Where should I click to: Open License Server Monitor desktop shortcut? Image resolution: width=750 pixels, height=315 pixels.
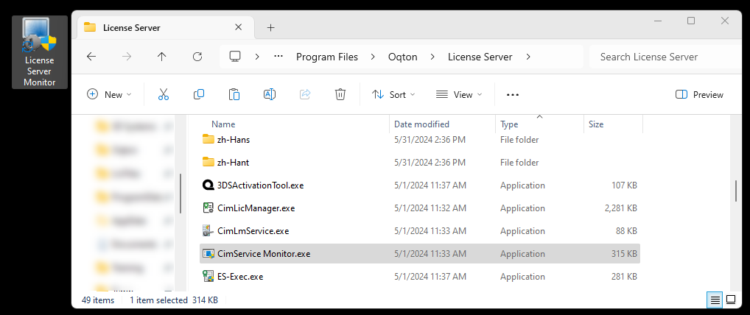[x=40, y=52]
